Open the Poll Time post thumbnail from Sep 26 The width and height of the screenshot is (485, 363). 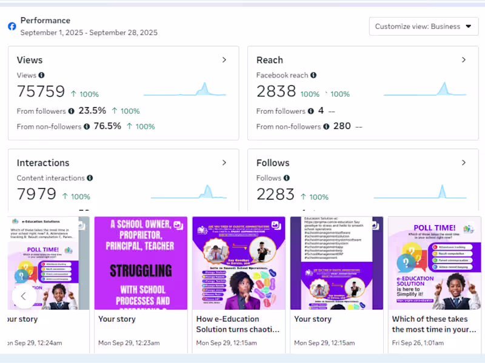pyautogui.click(x=435, y=263)
